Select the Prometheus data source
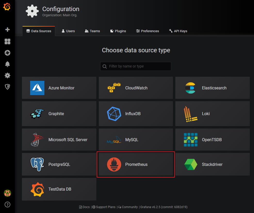Viewport: 254px width, 213px height. (136, 164)
